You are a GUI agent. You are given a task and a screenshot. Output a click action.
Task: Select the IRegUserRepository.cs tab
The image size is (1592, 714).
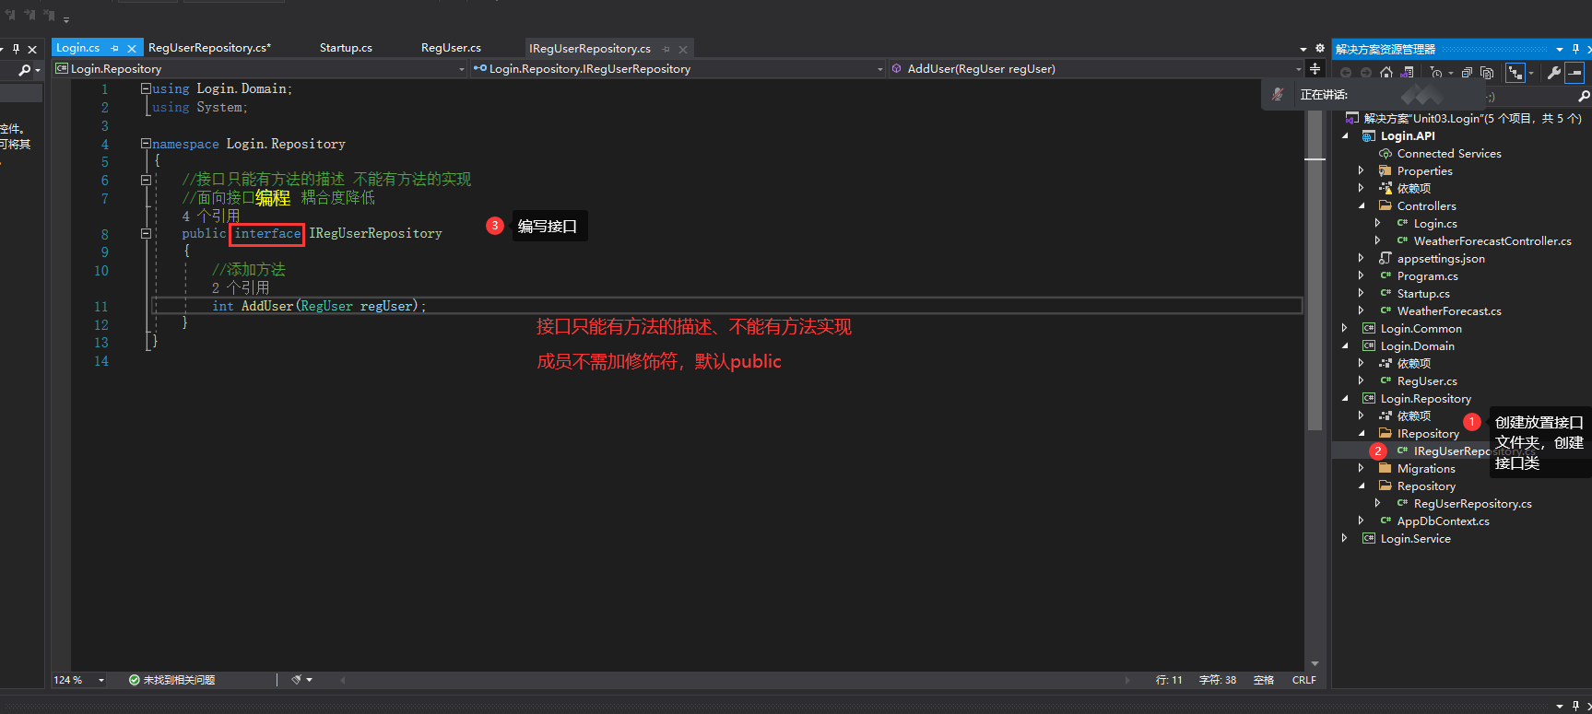click(x=590, y=49)
